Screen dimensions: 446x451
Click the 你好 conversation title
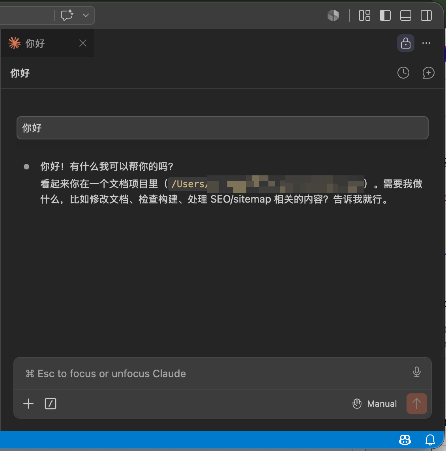tap(20, 73)
